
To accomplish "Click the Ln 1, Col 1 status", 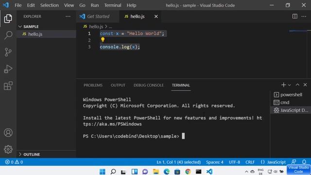I will tap(178, 162).
